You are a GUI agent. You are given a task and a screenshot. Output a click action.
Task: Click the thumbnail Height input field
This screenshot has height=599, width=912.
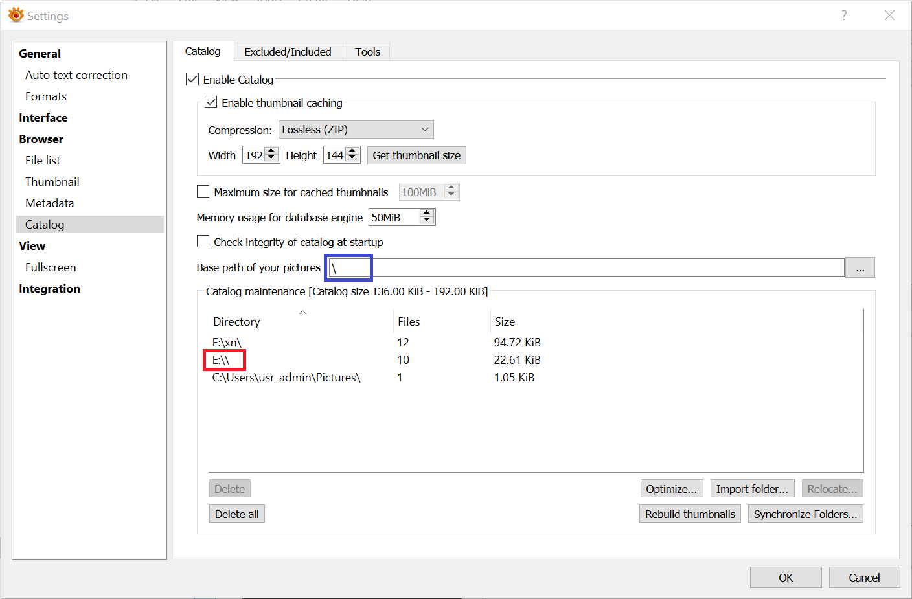click(x=335, y=155)
